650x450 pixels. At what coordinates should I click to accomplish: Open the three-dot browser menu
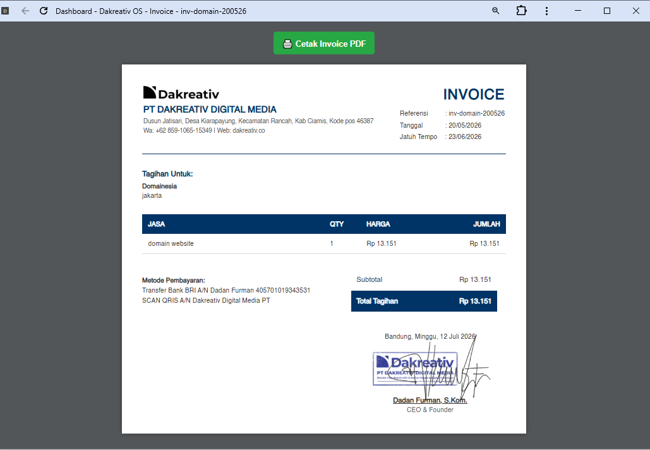(x=546, y=11)
